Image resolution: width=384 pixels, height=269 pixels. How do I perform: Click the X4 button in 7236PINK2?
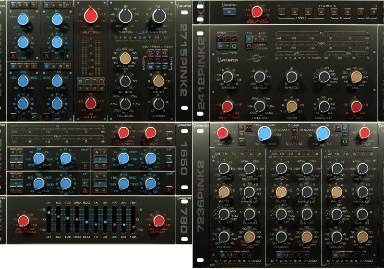pos(249,128)
